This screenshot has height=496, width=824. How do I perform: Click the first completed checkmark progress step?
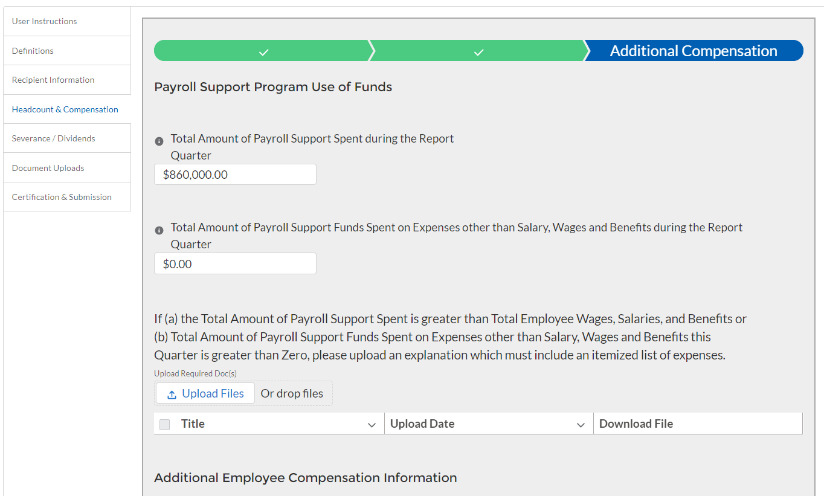click(263, 51)
